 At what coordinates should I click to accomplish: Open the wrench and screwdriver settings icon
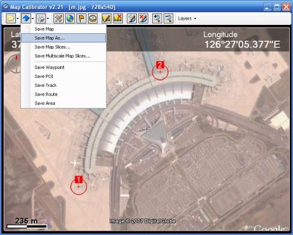pyautogui.click(x=59, y=19)
